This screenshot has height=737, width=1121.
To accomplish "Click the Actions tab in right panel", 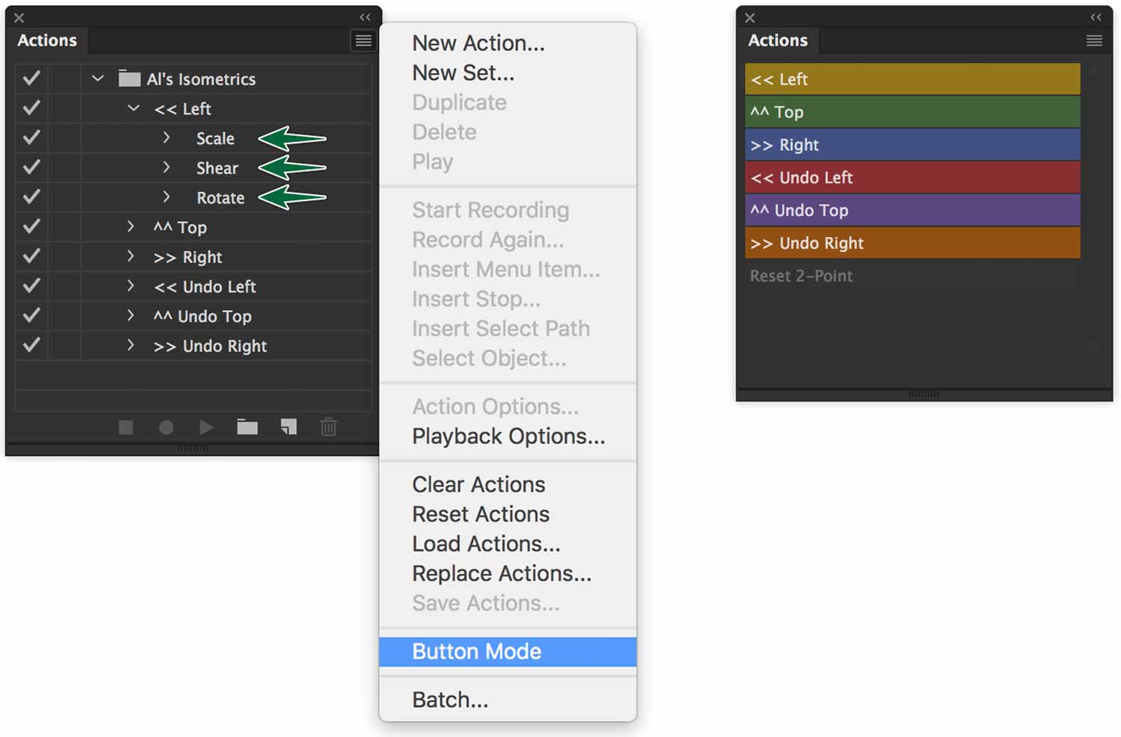I will (x=778, y=40).
